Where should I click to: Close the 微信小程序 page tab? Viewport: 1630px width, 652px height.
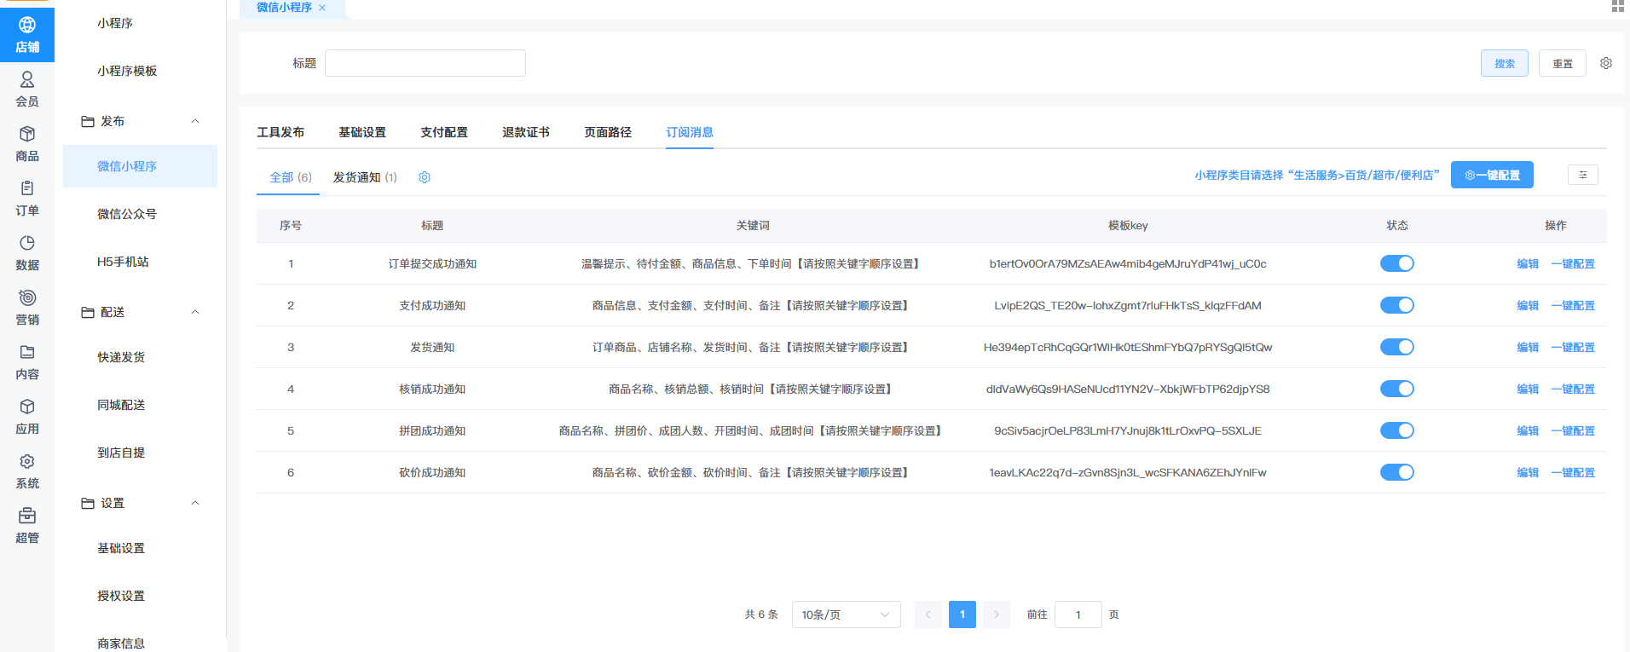pos(322,8)
